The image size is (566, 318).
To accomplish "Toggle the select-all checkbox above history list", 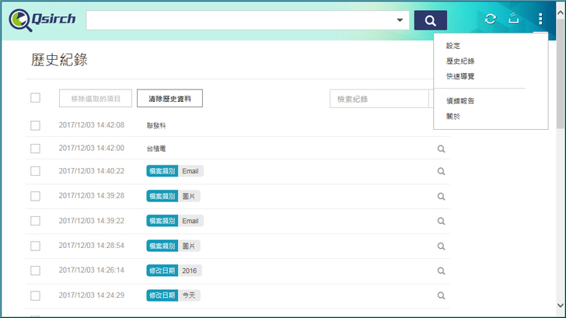I will pos(35,98).
